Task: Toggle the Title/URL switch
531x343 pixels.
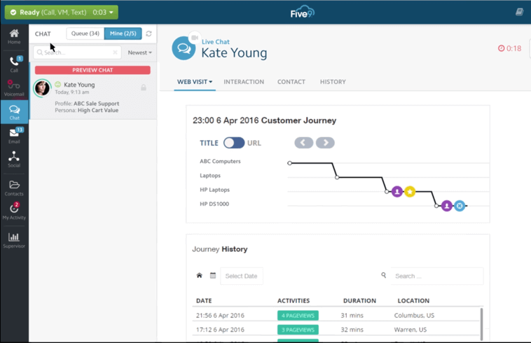Action: click(x=234, y=143)
